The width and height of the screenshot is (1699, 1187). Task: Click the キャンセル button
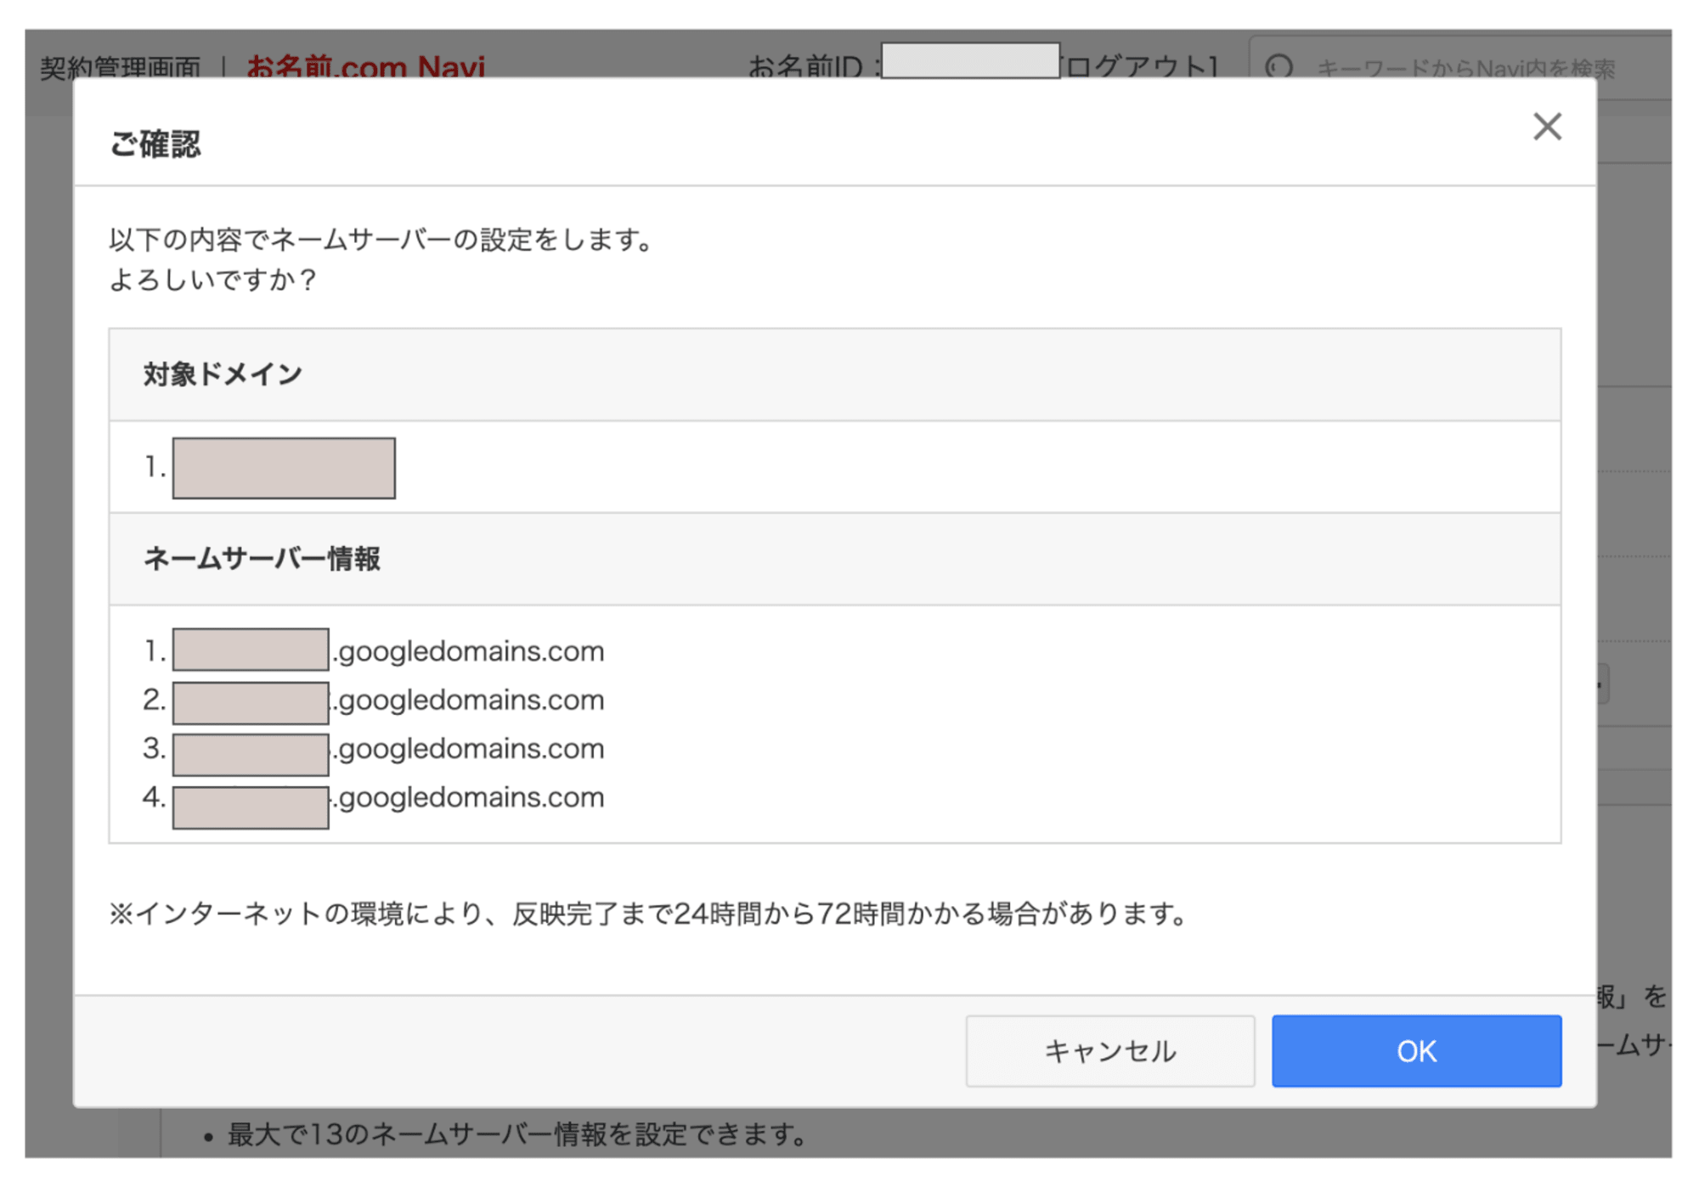coord(1110,1051)
